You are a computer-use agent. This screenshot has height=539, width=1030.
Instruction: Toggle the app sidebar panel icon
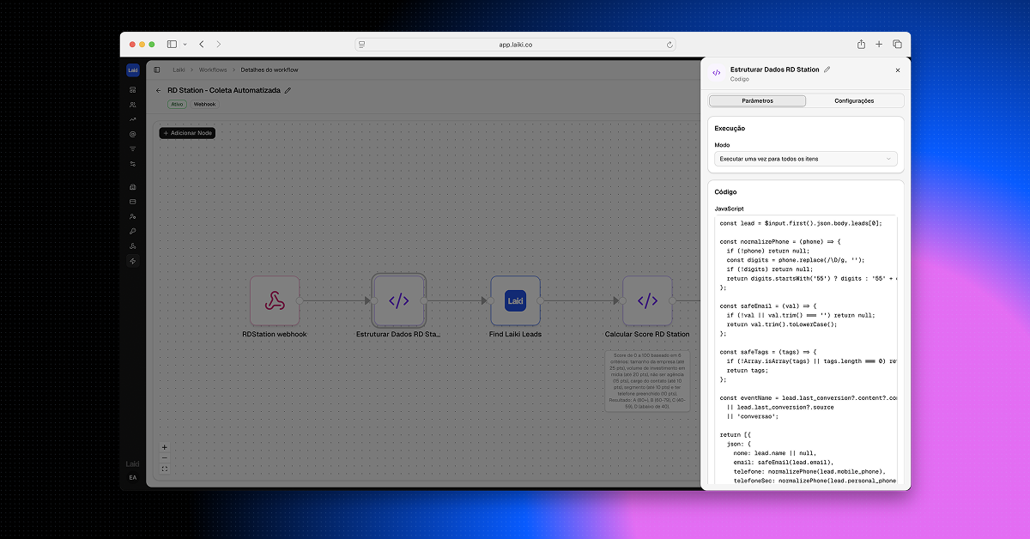pyautogui.click(x=157, y=70)
